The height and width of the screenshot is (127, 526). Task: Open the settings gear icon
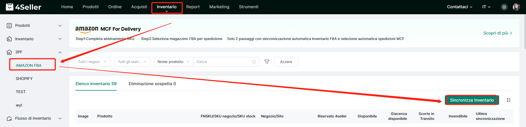coord(504,7)
